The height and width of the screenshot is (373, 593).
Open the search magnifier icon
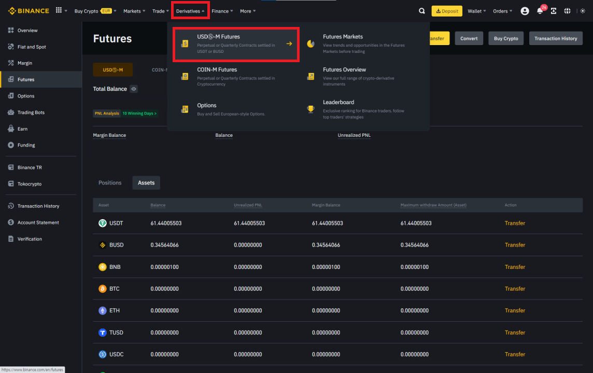pyautogui.click(x=421, y=11)
